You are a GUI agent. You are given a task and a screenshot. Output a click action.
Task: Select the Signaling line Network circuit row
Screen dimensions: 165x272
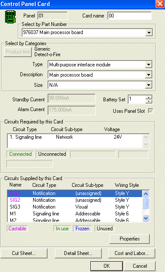point(75,137)
